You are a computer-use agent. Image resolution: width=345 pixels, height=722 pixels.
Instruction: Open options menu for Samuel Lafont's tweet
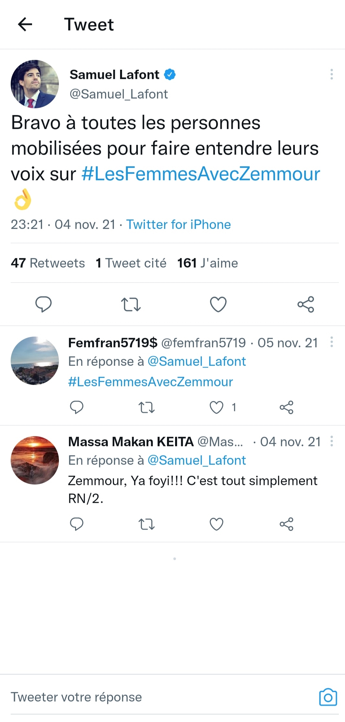click(331, 74)
